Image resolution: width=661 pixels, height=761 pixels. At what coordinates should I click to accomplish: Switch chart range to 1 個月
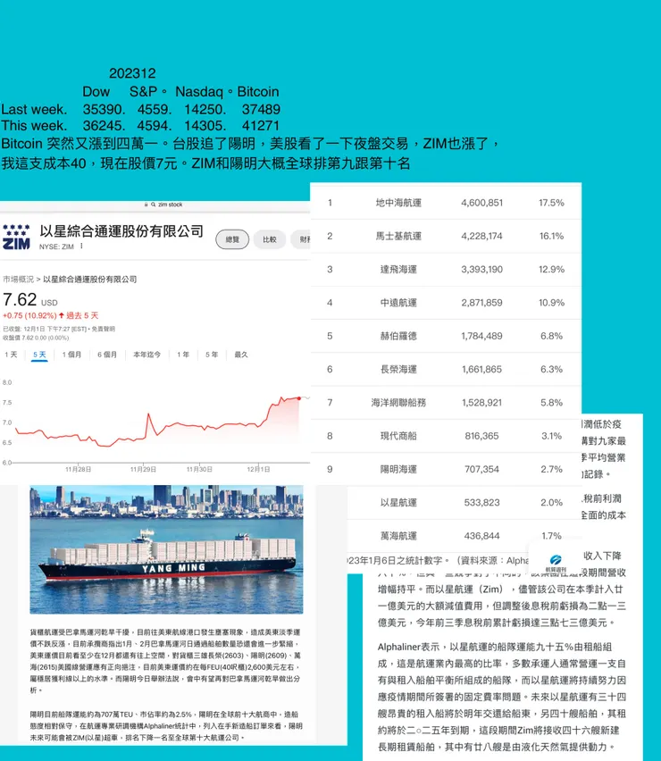click(x=71, y=355)
